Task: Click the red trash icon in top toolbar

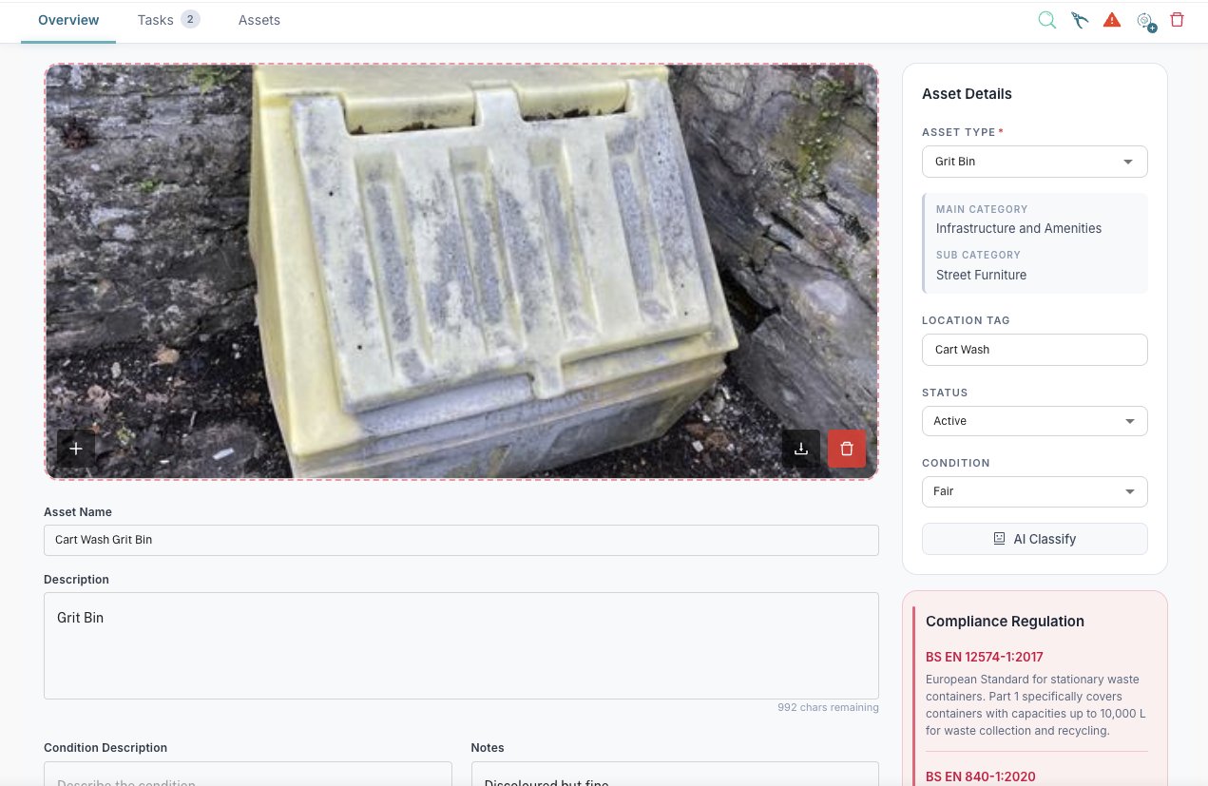Action: coord(1177,20)
